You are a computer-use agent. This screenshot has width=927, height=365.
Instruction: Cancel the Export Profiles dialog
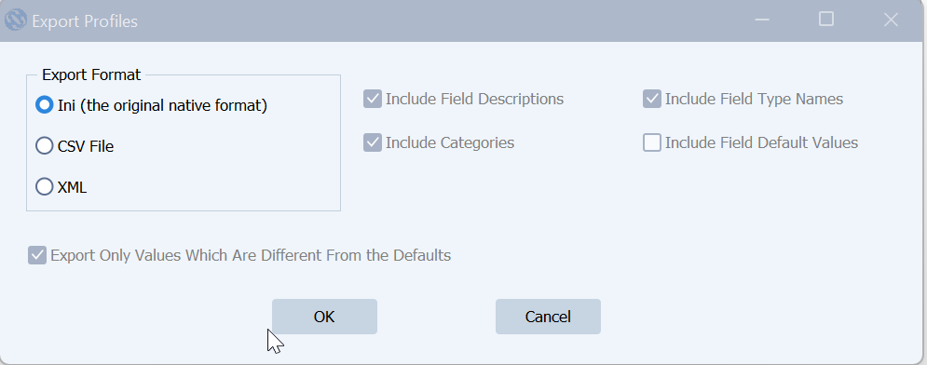tap(548, 317)
